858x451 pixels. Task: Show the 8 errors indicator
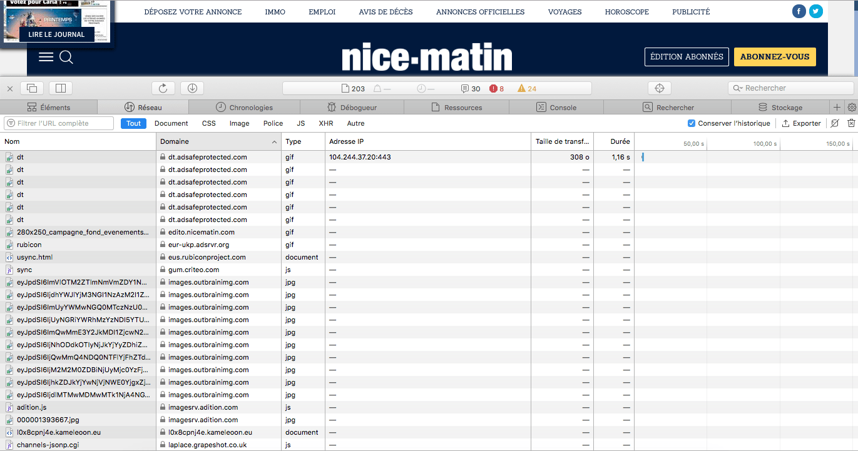tap(497, 89)
